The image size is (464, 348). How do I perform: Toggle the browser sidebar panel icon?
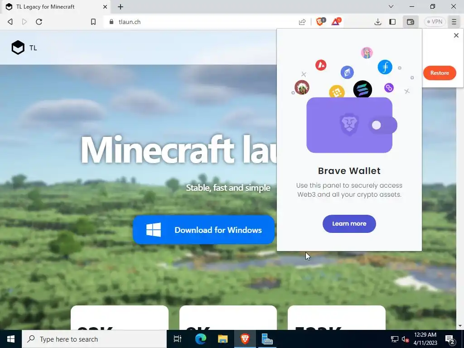pos(392,22)
